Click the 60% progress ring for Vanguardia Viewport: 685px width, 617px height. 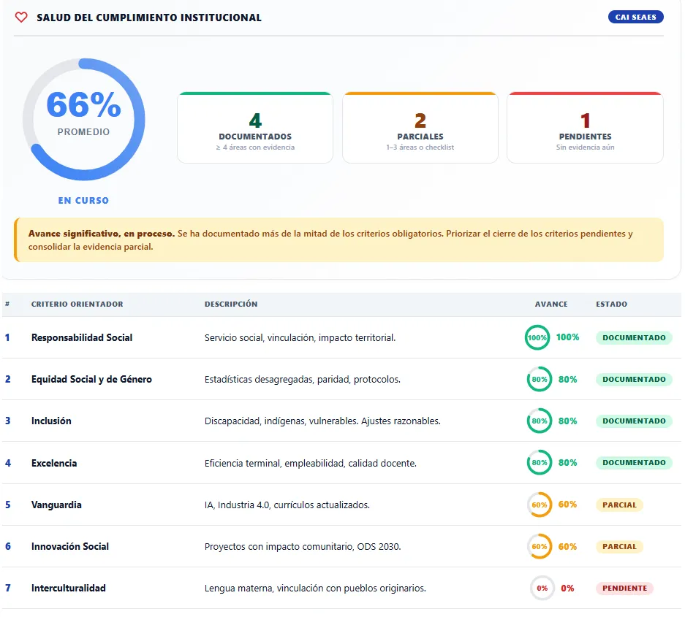coord(540,505)
